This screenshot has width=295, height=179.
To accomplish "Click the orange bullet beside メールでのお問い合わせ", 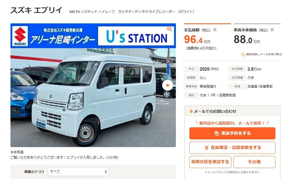I will tap(191, 111).
